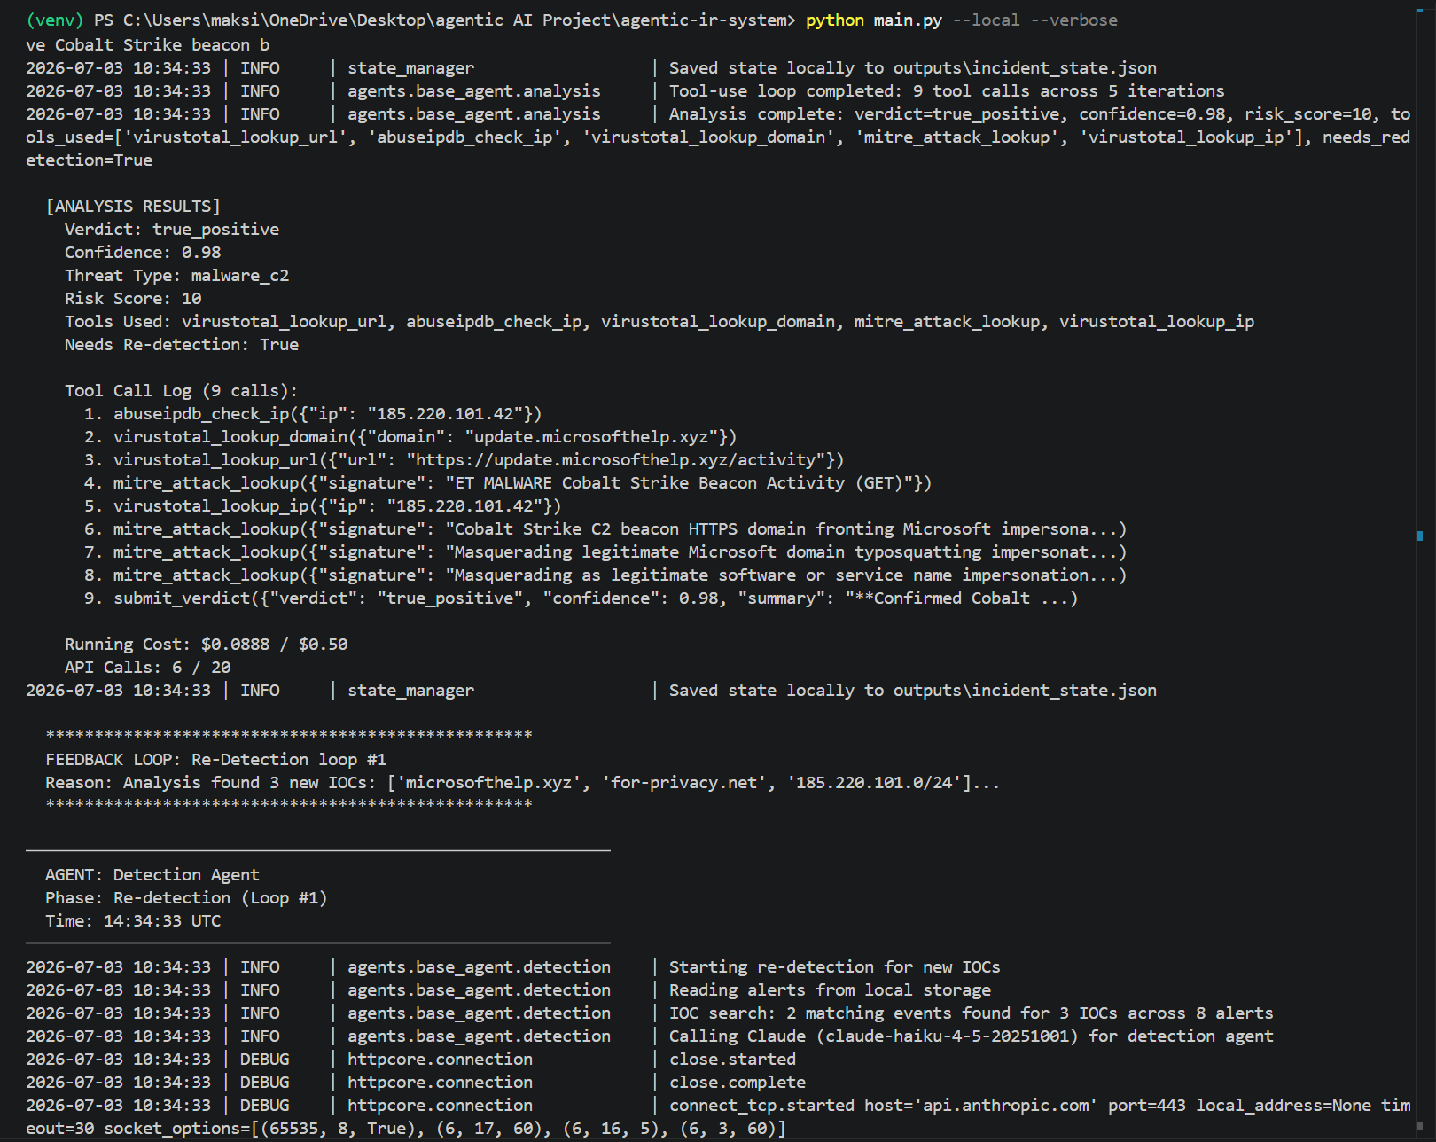Click the 'API Calls: 6 / 20' line

coord(148,668)
